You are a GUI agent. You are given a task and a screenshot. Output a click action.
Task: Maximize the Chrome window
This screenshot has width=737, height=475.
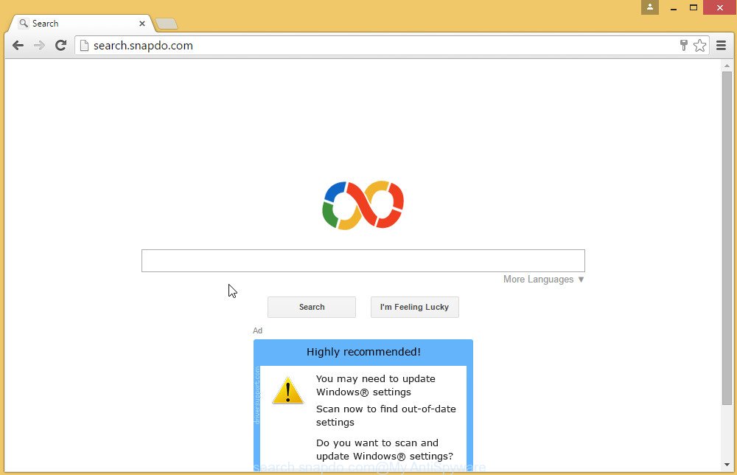point(694,7)
